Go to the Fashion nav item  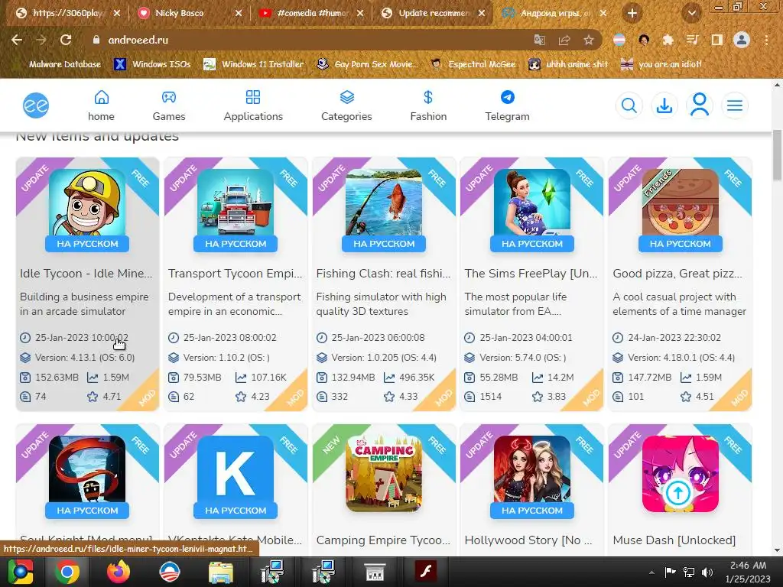[x=428, y=105]
